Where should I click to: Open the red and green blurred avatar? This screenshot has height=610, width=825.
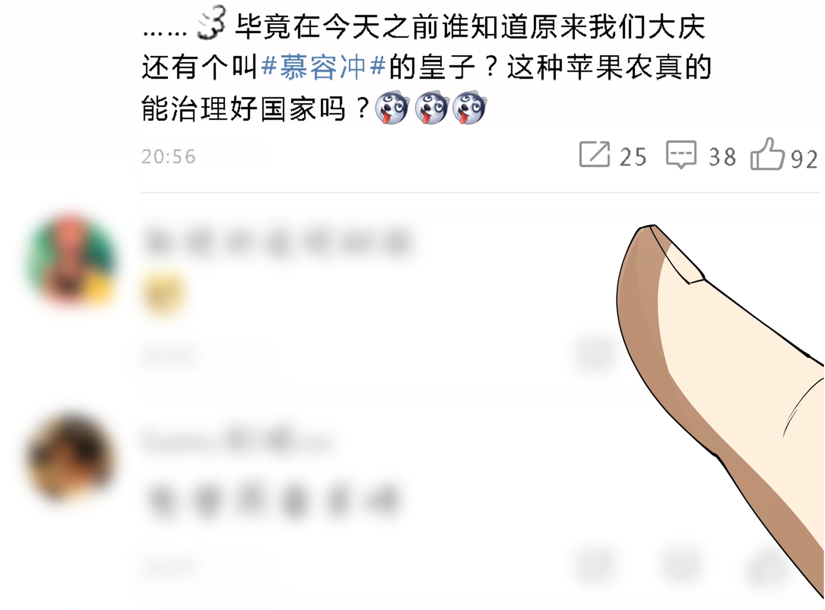point(70,259)
